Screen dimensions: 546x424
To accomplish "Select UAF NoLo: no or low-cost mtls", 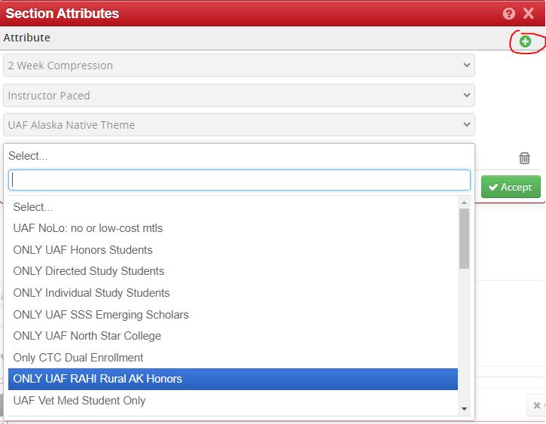I will (x=88, y=228).
